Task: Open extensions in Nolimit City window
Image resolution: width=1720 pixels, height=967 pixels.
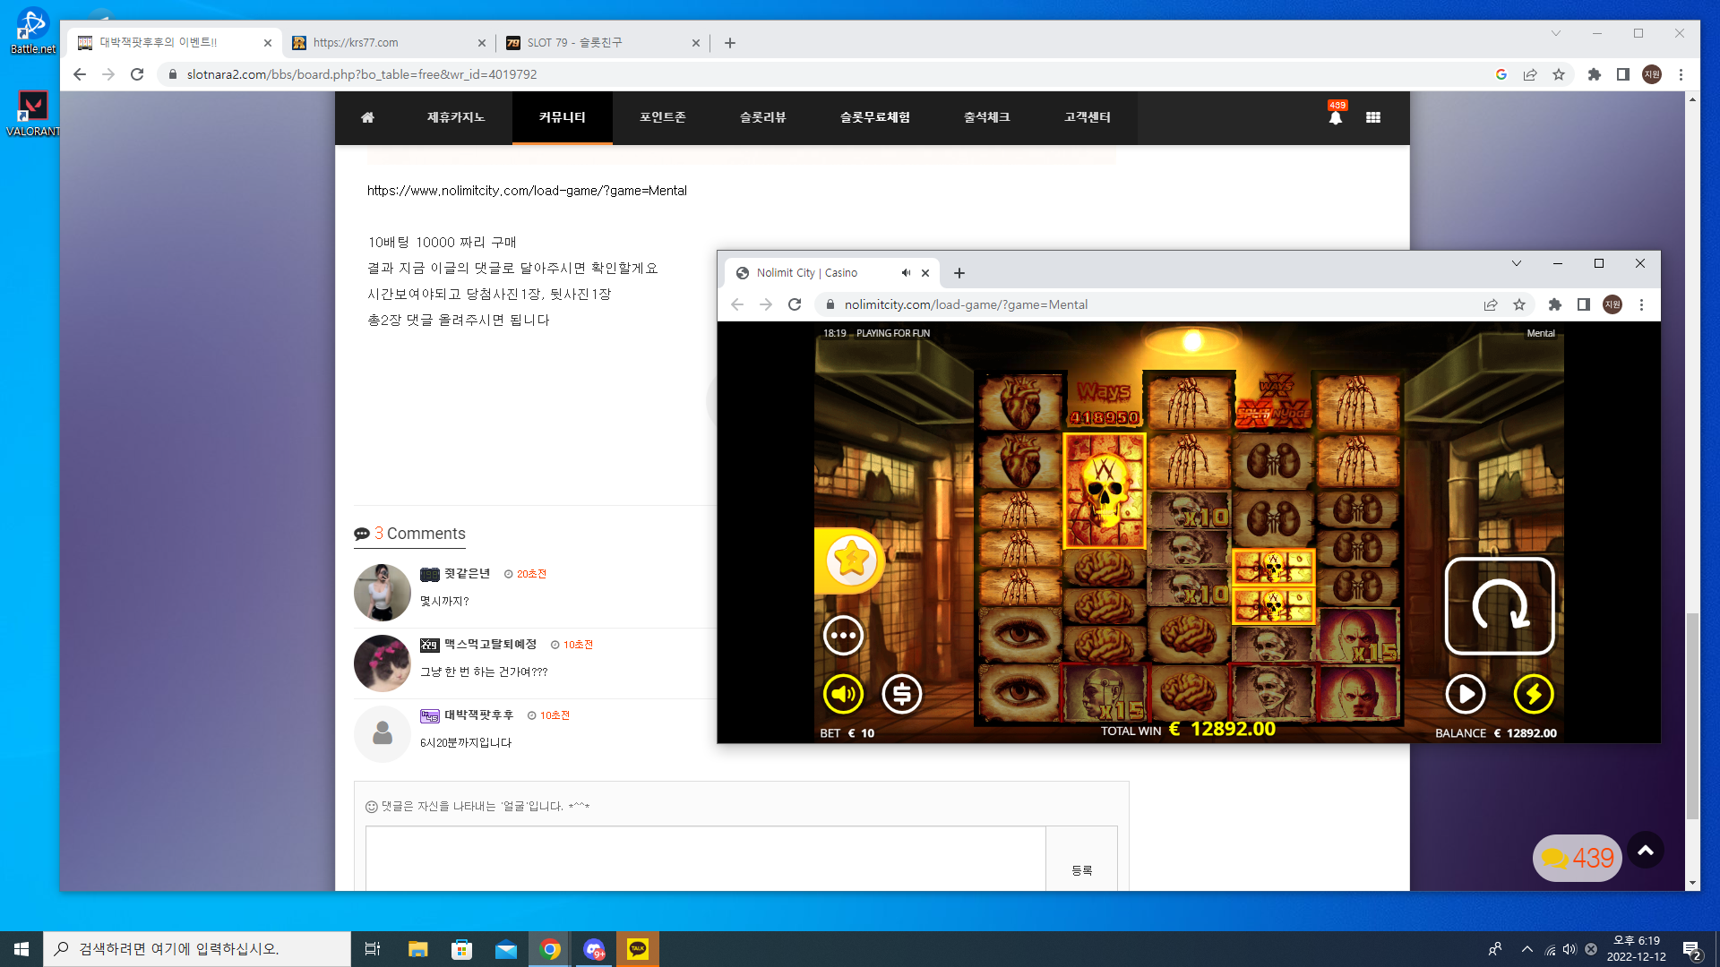Action: pyautogui.click(x=1555, y=304)
